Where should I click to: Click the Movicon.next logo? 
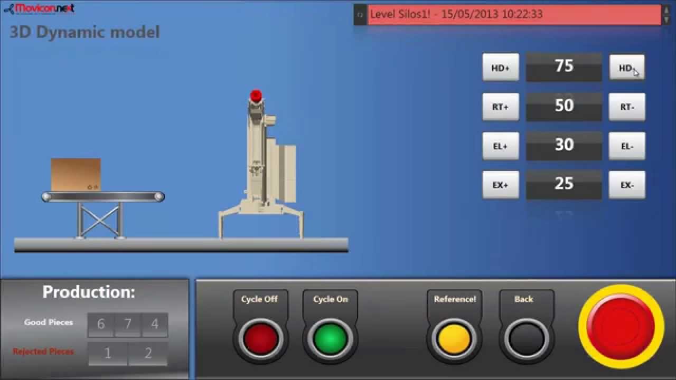39,8
